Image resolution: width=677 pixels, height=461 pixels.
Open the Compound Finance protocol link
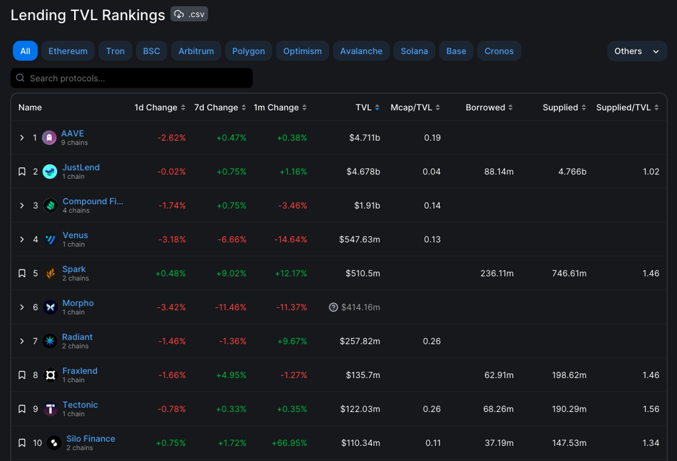[93, 201]
